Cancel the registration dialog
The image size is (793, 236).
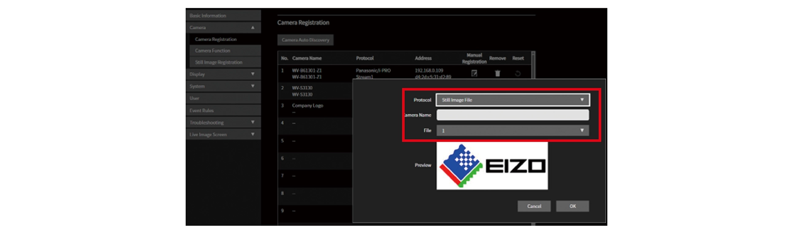click(534, 206)
